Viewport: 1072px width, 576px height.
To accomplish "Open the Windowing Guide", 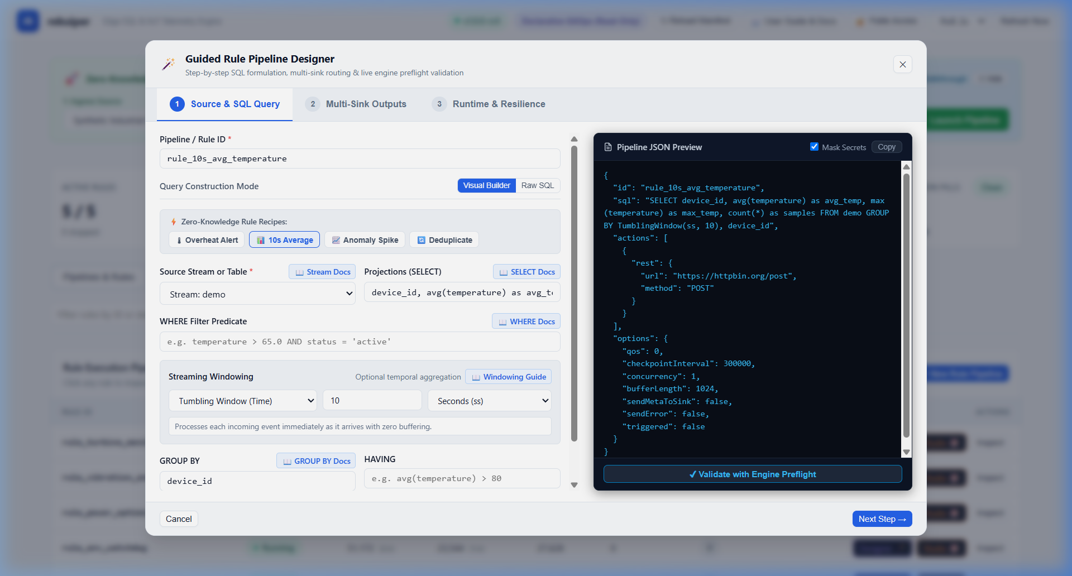I will pos(508,377).
